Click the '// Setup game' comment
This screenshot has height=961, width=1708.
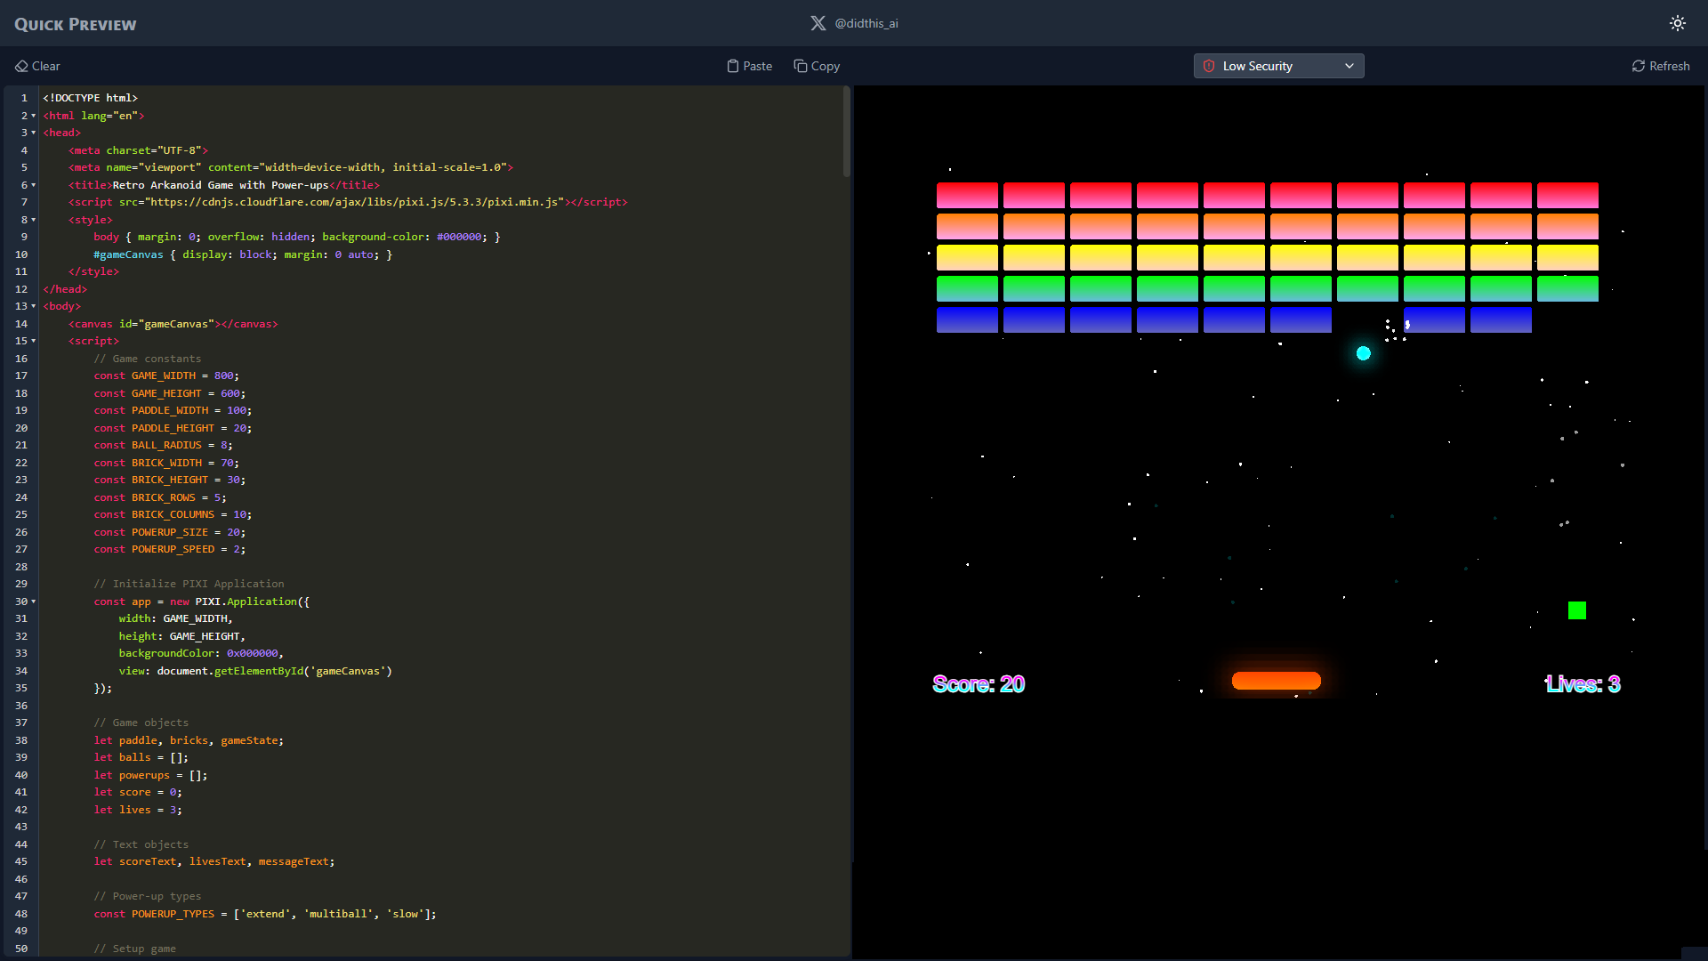point(135,949)
